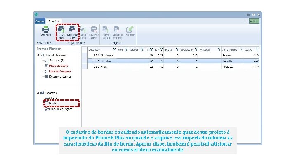Select Chapas under Cadastros
Image resolution: width=297 pixels, height=167 pixels.
(x=53, y=98)
